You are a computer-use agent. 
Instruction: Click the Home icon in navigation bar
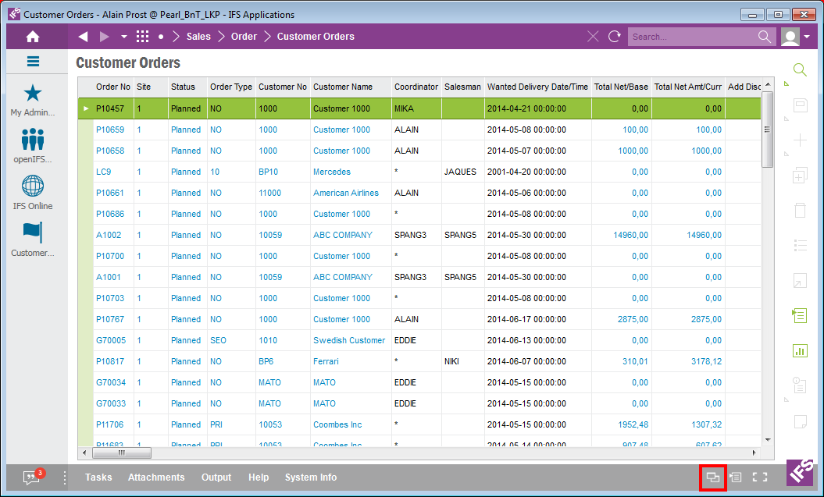click(x=33, y=37)
